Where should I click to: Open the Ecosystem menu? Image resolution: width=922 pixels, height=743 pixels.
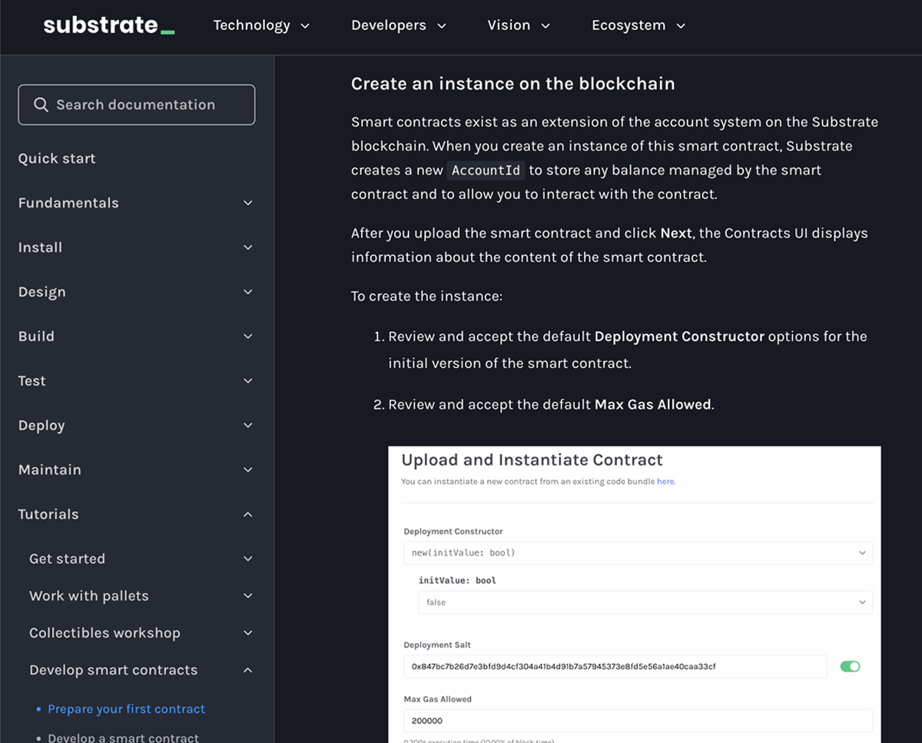pos(638,25)
